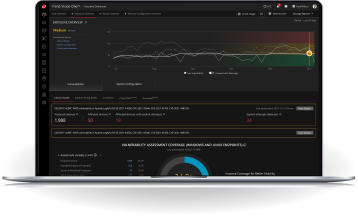Click View Details on first security alert
This screenshot has height=216, width=358.
coord(304,108)
